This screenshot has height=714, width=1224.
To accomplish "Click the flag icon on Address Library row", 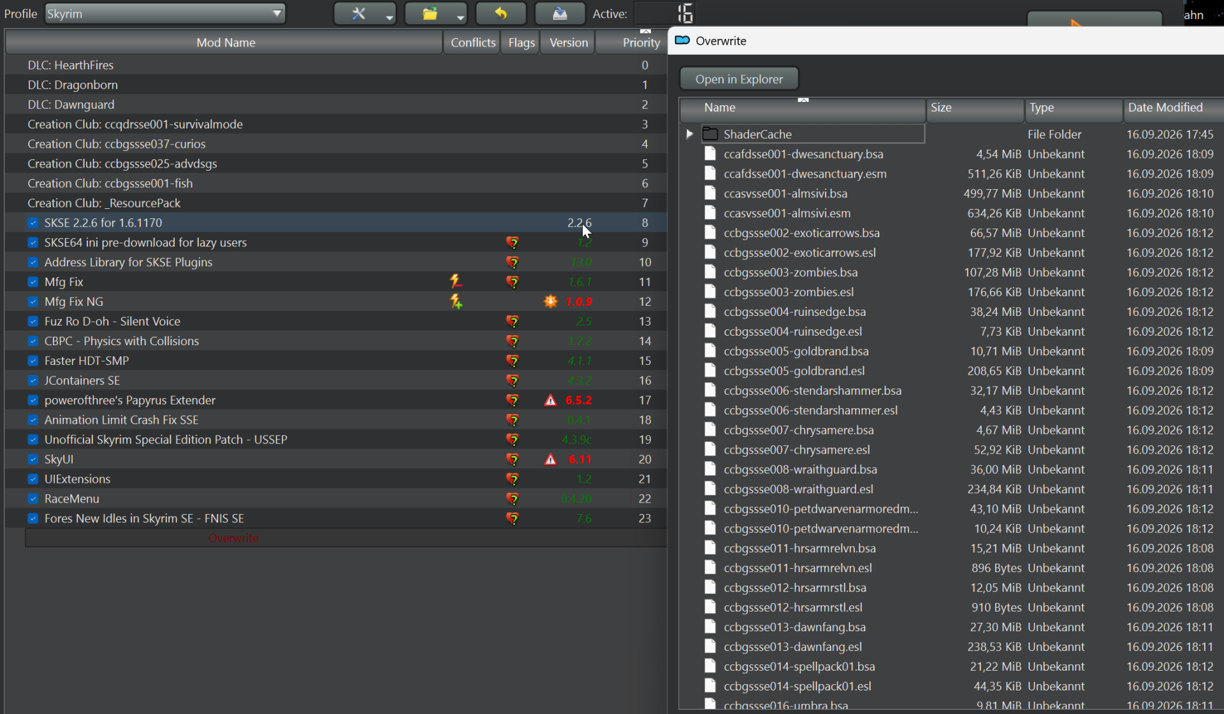I will pos(513,262).
